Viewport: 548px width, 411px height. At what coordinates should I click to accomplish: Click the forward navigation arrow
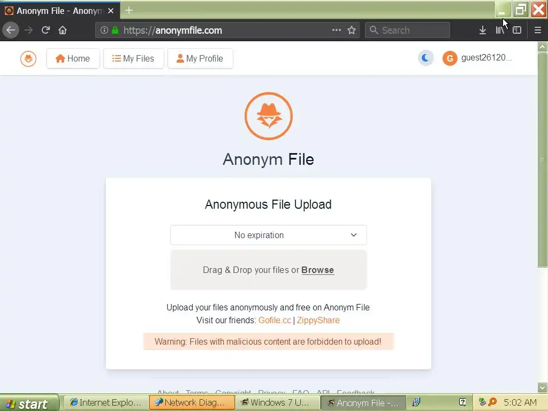pos(28,30)
